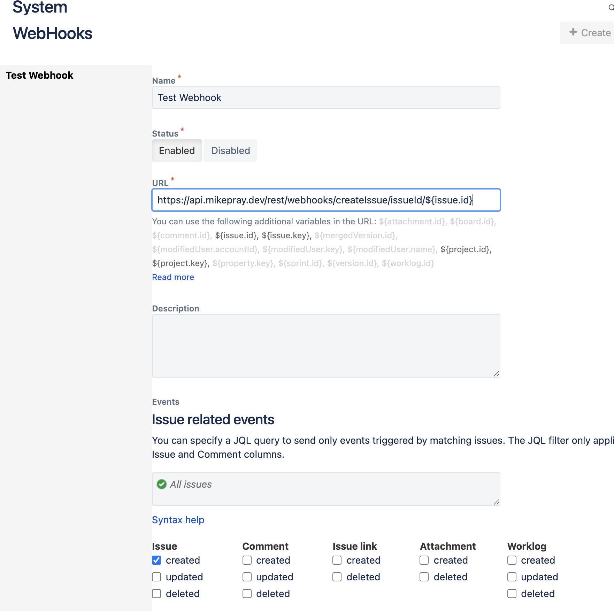Check Issue updated checkbox
Viewport: 614px width, 611px height.
click(x=157, y=577)
